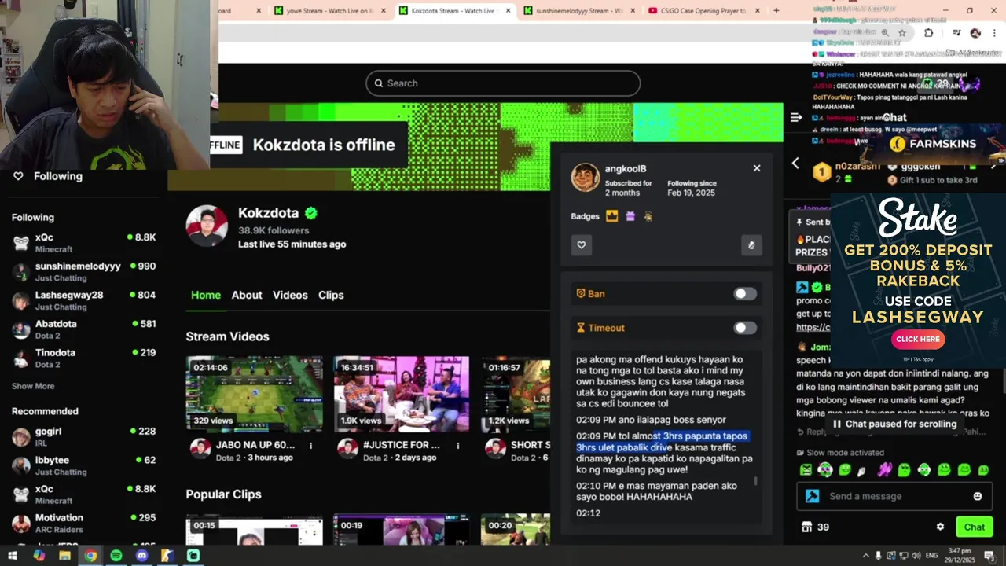1006x566 pixels.
Task: Play the 16:34:51 stream video
Action: 401,394
